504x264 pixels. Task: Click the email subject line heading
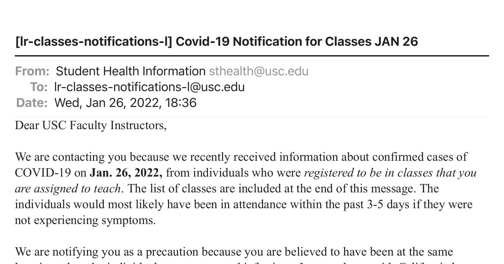(x=216, y=42)
